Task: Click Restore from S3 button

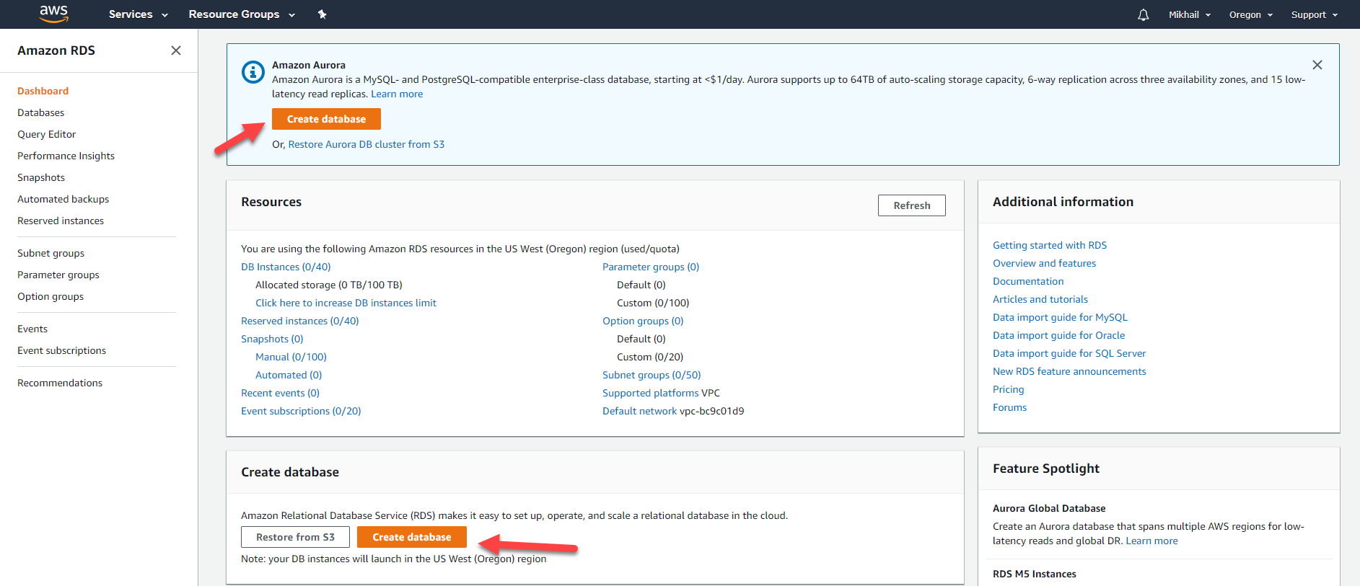Action: coord(295,537)
